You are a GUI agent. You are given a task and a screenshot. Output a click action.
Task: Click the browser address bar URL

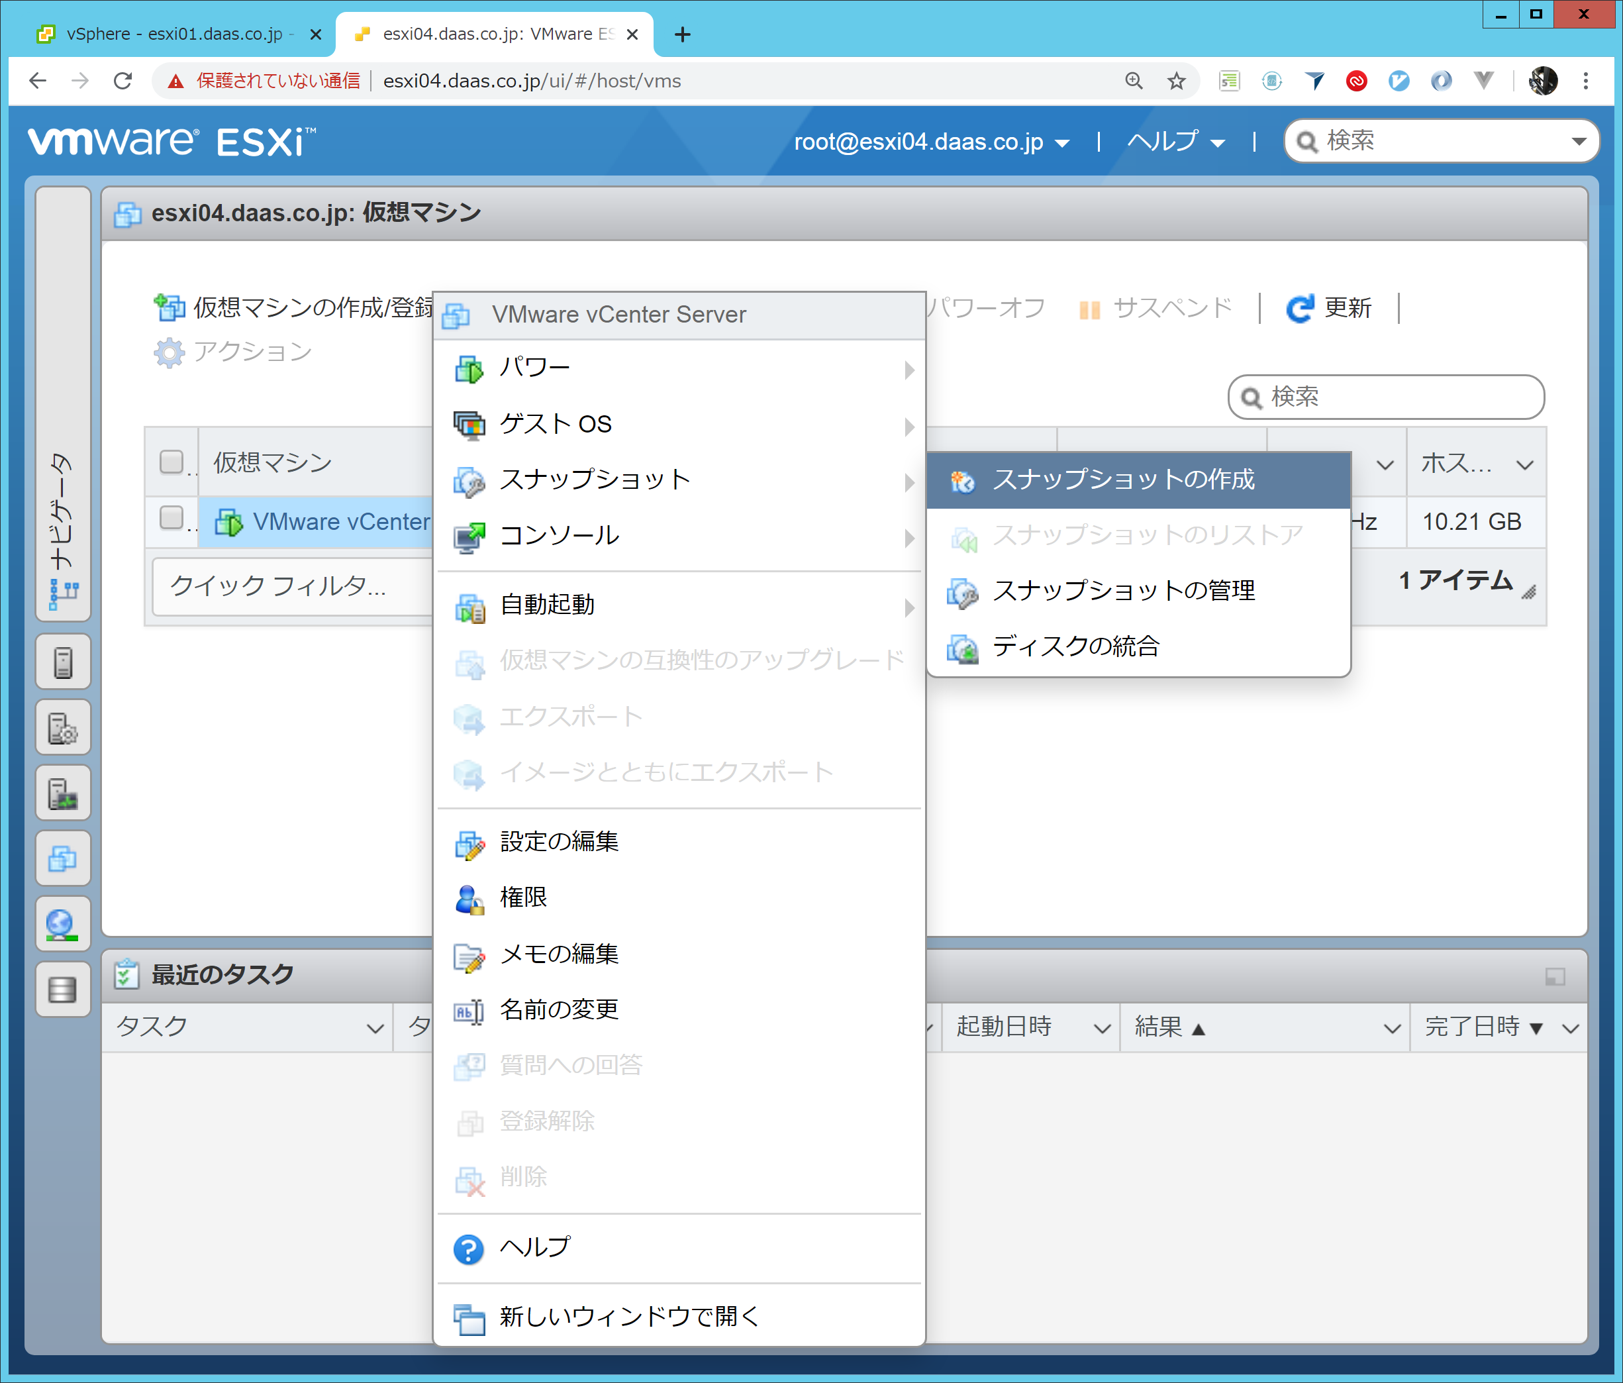tap(532, 81)
